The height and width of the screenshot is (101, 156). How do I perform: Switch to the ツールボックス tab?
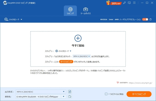pos(86,11)
